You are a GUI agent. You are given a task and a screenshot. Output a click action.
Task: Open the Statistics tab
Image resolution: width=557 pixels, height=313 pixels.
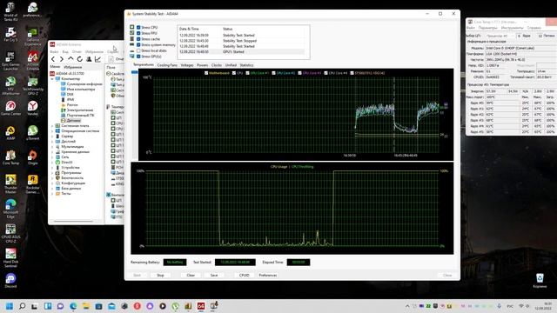[246, 65]
